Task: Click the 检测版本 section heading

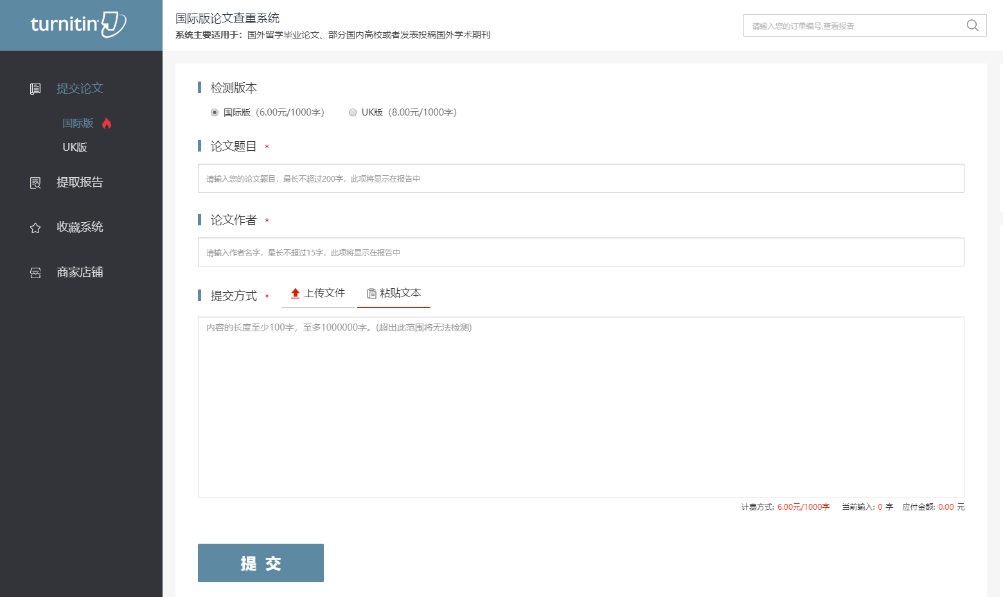Action: pos(234,88)
